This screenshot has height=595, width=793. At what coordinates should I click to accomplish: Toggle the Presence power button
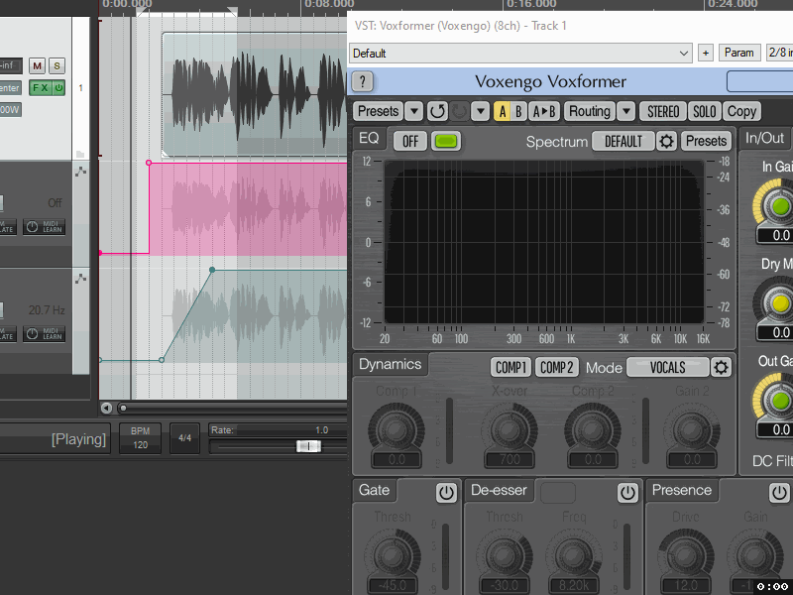(779, 492)
